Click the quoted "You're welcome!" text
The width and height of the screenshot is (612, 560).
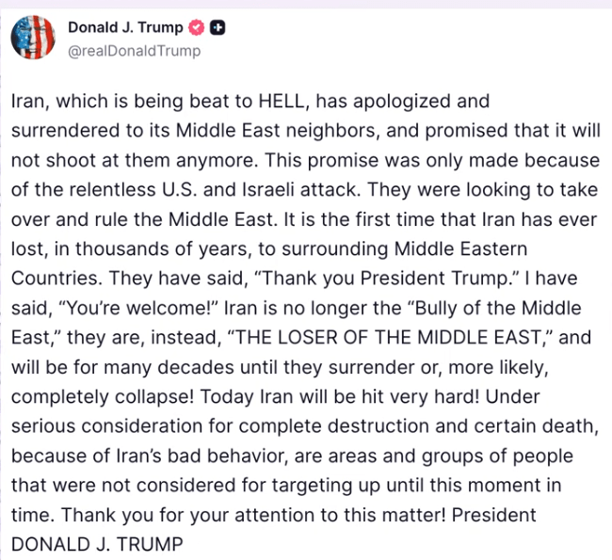[x=137, y=309]
